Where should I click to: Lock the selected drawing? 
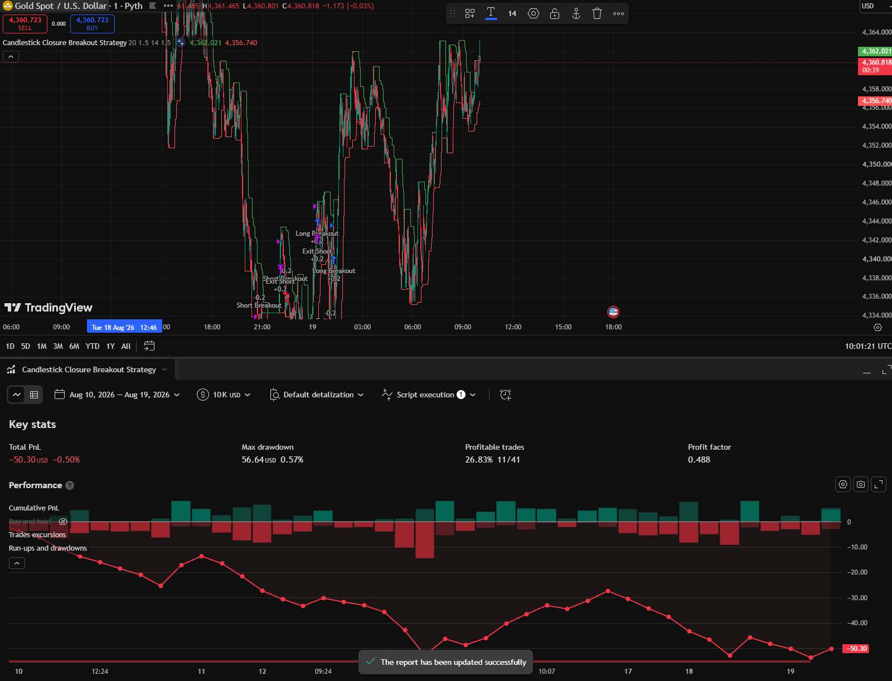tap(555, 13)
